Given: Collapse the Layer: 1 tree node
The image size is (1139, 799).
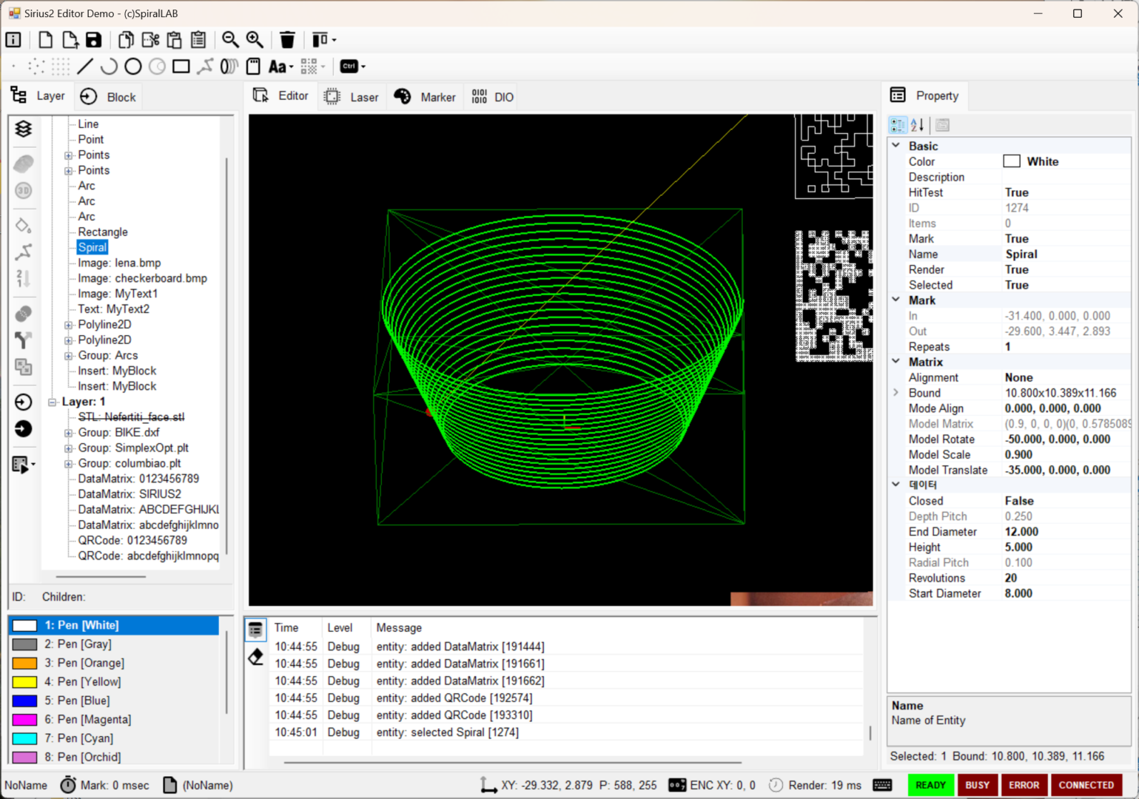Looking at the screenshot, I should point(53,402).
